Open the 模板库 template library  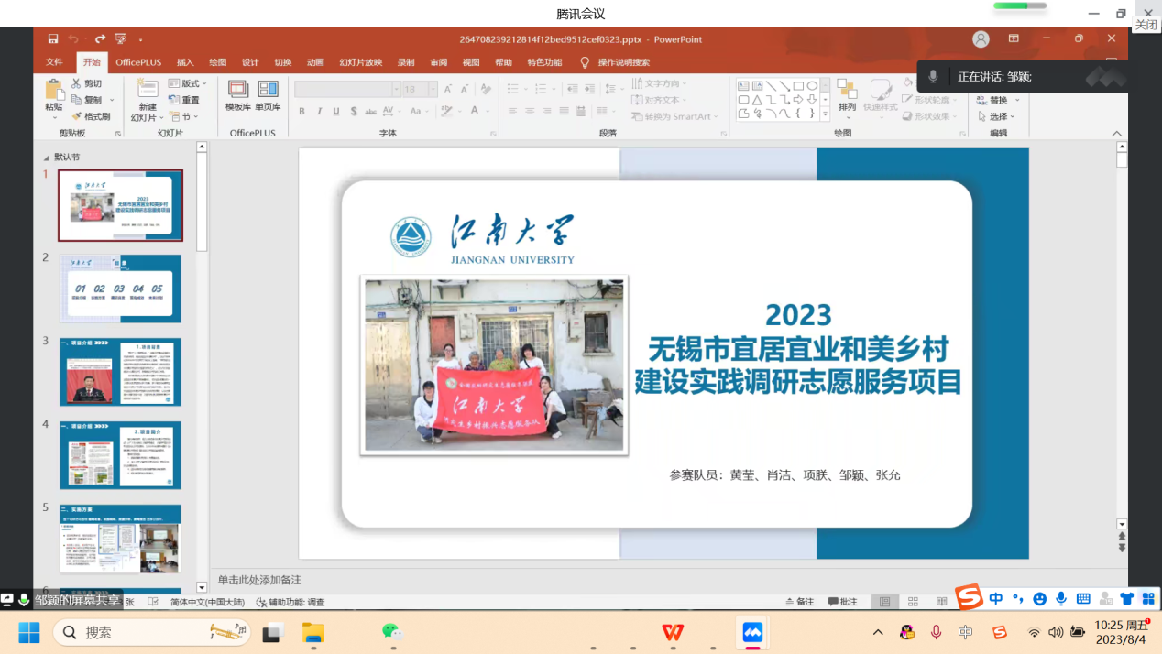pos(238,95)
